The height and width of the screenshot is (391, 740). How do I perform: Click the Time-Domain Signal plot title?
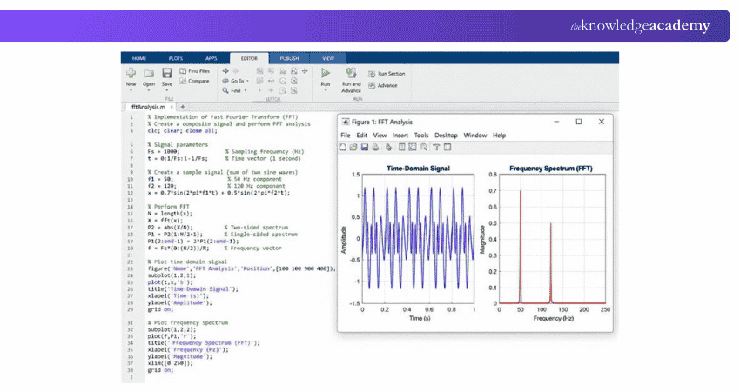point(418,169)
